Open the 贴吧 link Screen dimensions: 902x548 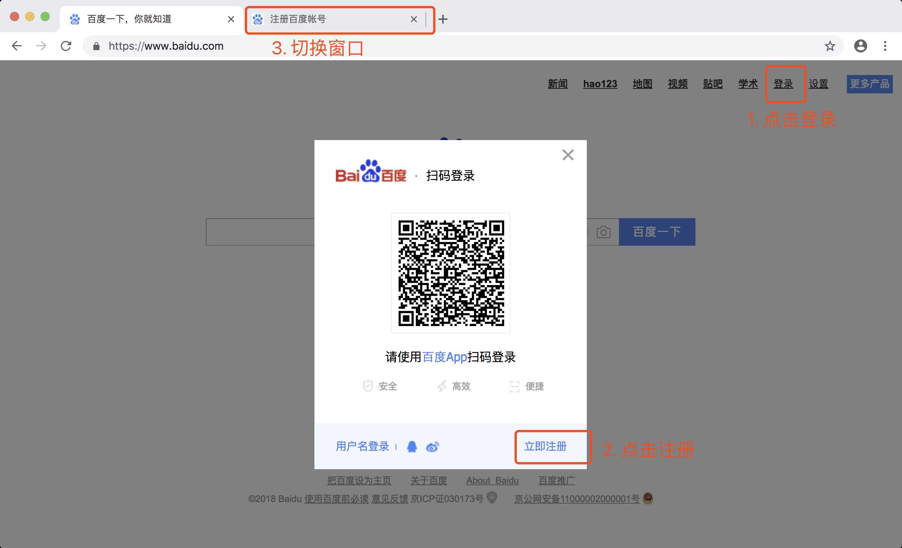point(713,84)
